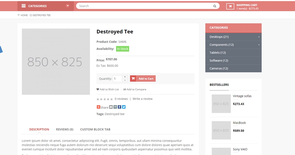This screenshot has height=155, width=295.
Task: Click the Add to Cart button
Action: [x=143, y=79]
